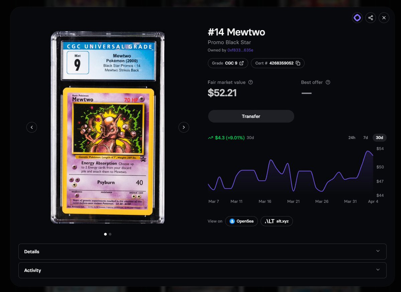This screenshot has height=292, width=401.
Task: Select the 7d chart range
Action: tap(366, 137)
